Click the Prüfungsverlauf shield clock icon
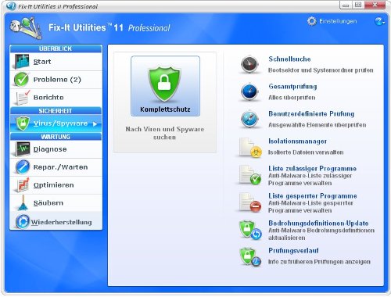The image size is (391, 297). (x=250, y=257)
